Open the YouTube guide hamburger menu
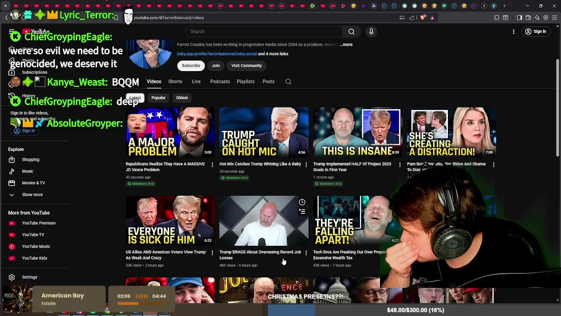 (x=12, y=32)
